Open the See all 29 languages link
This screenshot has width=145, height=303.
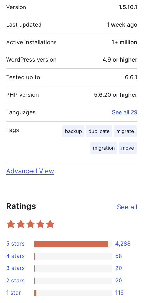click(124, 112)
